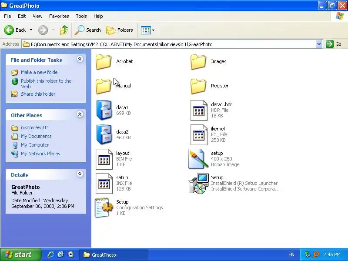The image size is (348, 261).
Task: Click the network connection tray icon
Action: pos(308,254)
